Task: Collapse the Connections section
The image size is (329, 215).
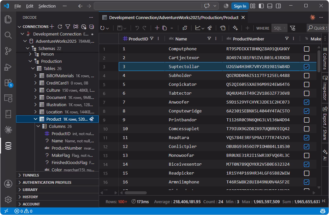Action: pyautogui.click(x=19, y=27)
